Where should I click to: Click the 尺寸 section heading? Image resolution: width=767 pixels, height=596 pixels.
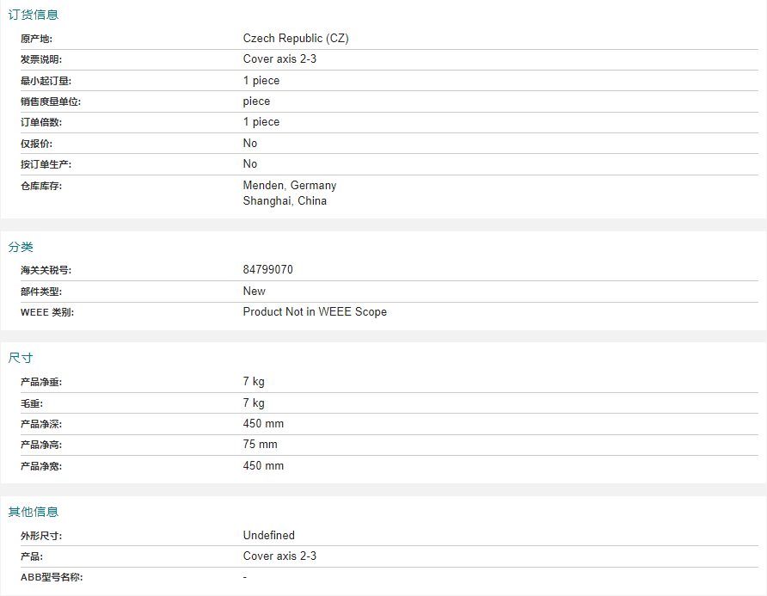tap(21, 358)
